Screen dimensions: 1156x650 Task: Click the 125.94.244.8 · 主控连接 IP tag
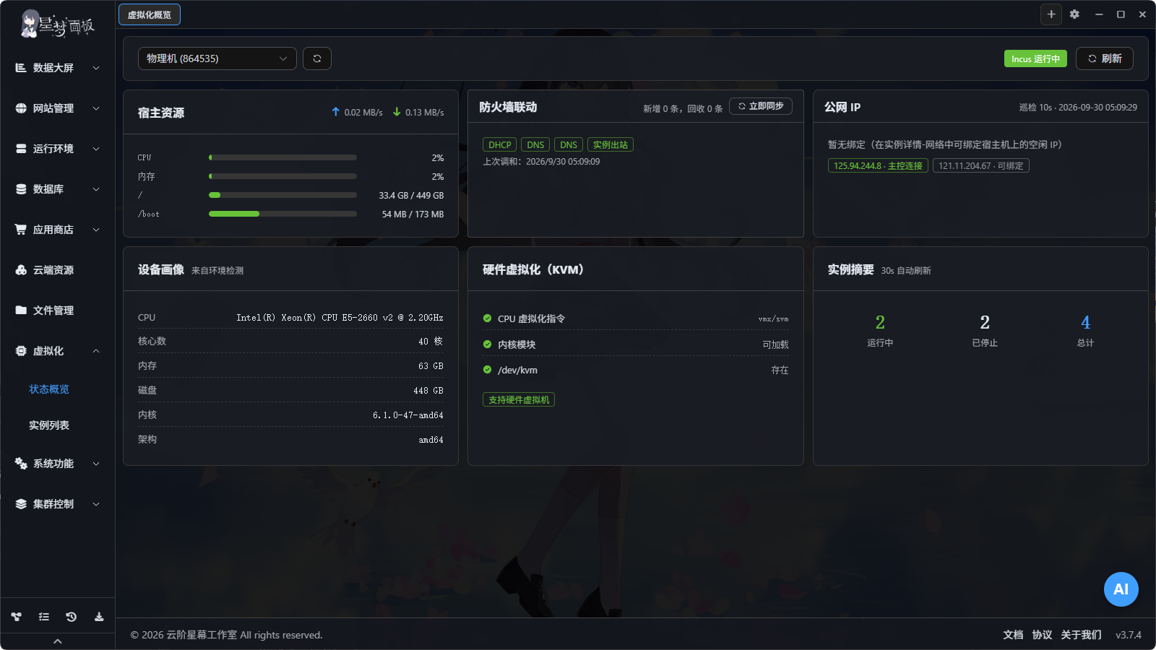878,166
